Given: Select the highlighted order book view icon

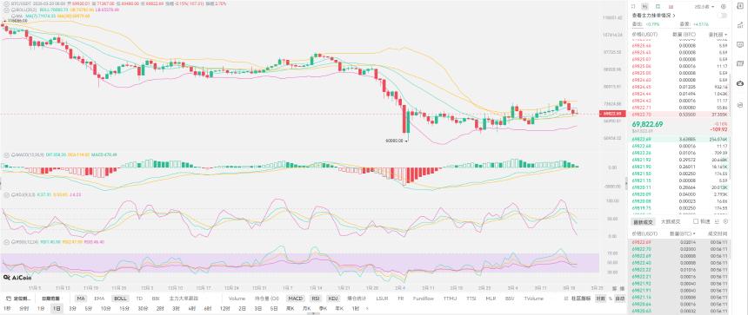Looking at the screenshot, I should tap(645, 7).
